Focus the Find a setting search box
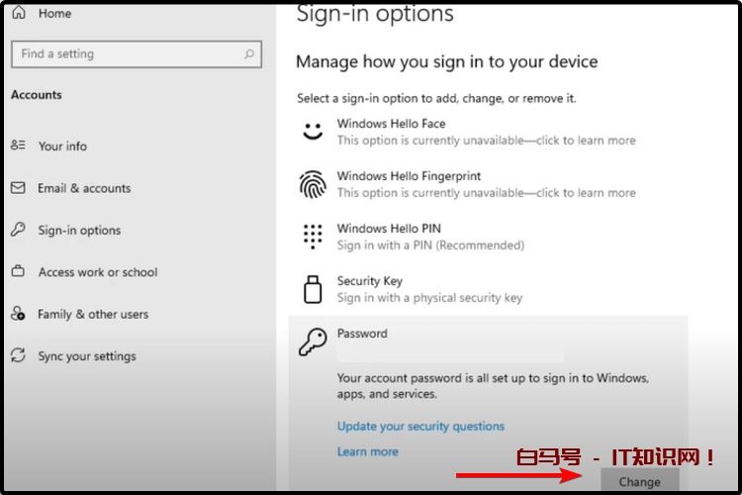Screen dimensions: 742x495 click(124, 54)
